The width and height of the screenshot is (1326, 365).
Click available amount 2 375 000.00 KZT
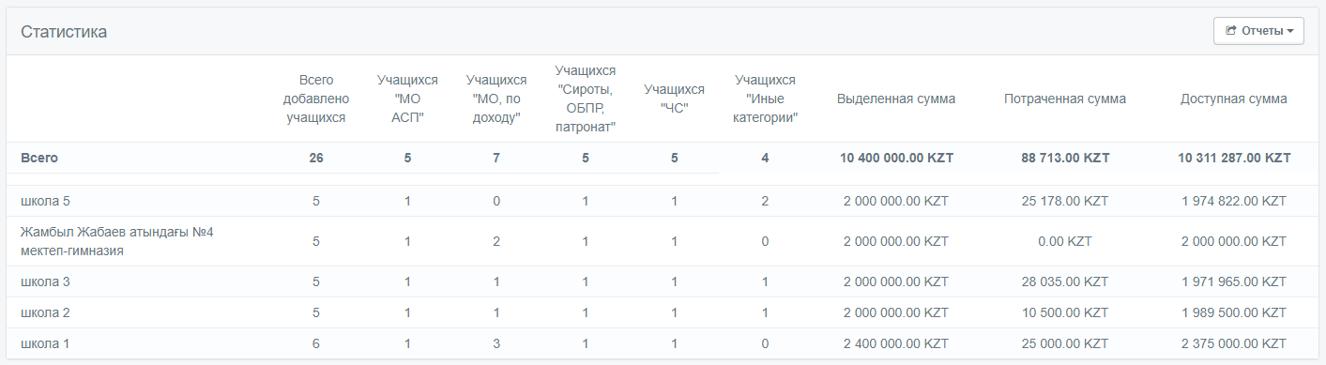pyautogui.click(x=1234, y=343)
